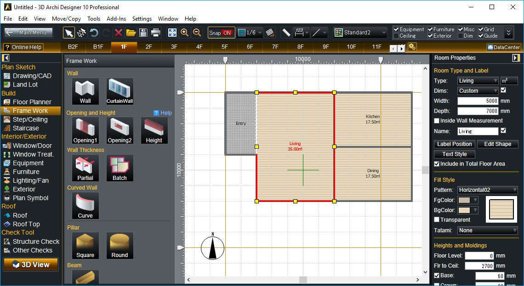The height and width of the screenshot is (286, 524).
Task: Select the Wall tool icon
Action: click(x=85, y=91)
